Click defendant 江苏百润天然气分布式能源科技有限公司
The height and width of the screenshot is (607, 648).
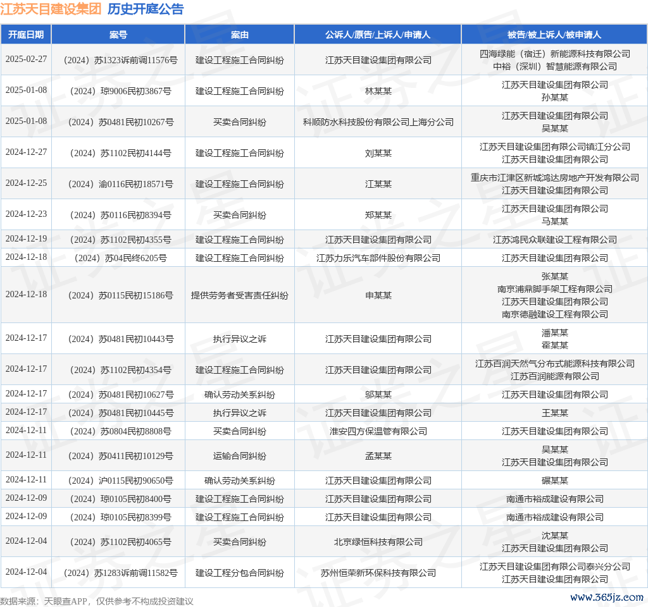[x=554, y=364]
